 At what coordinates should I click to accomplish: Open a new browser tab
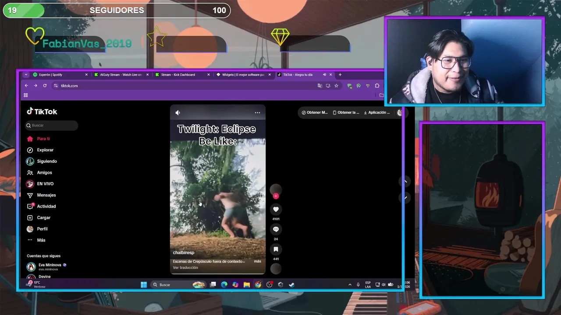tap(340, 75)
